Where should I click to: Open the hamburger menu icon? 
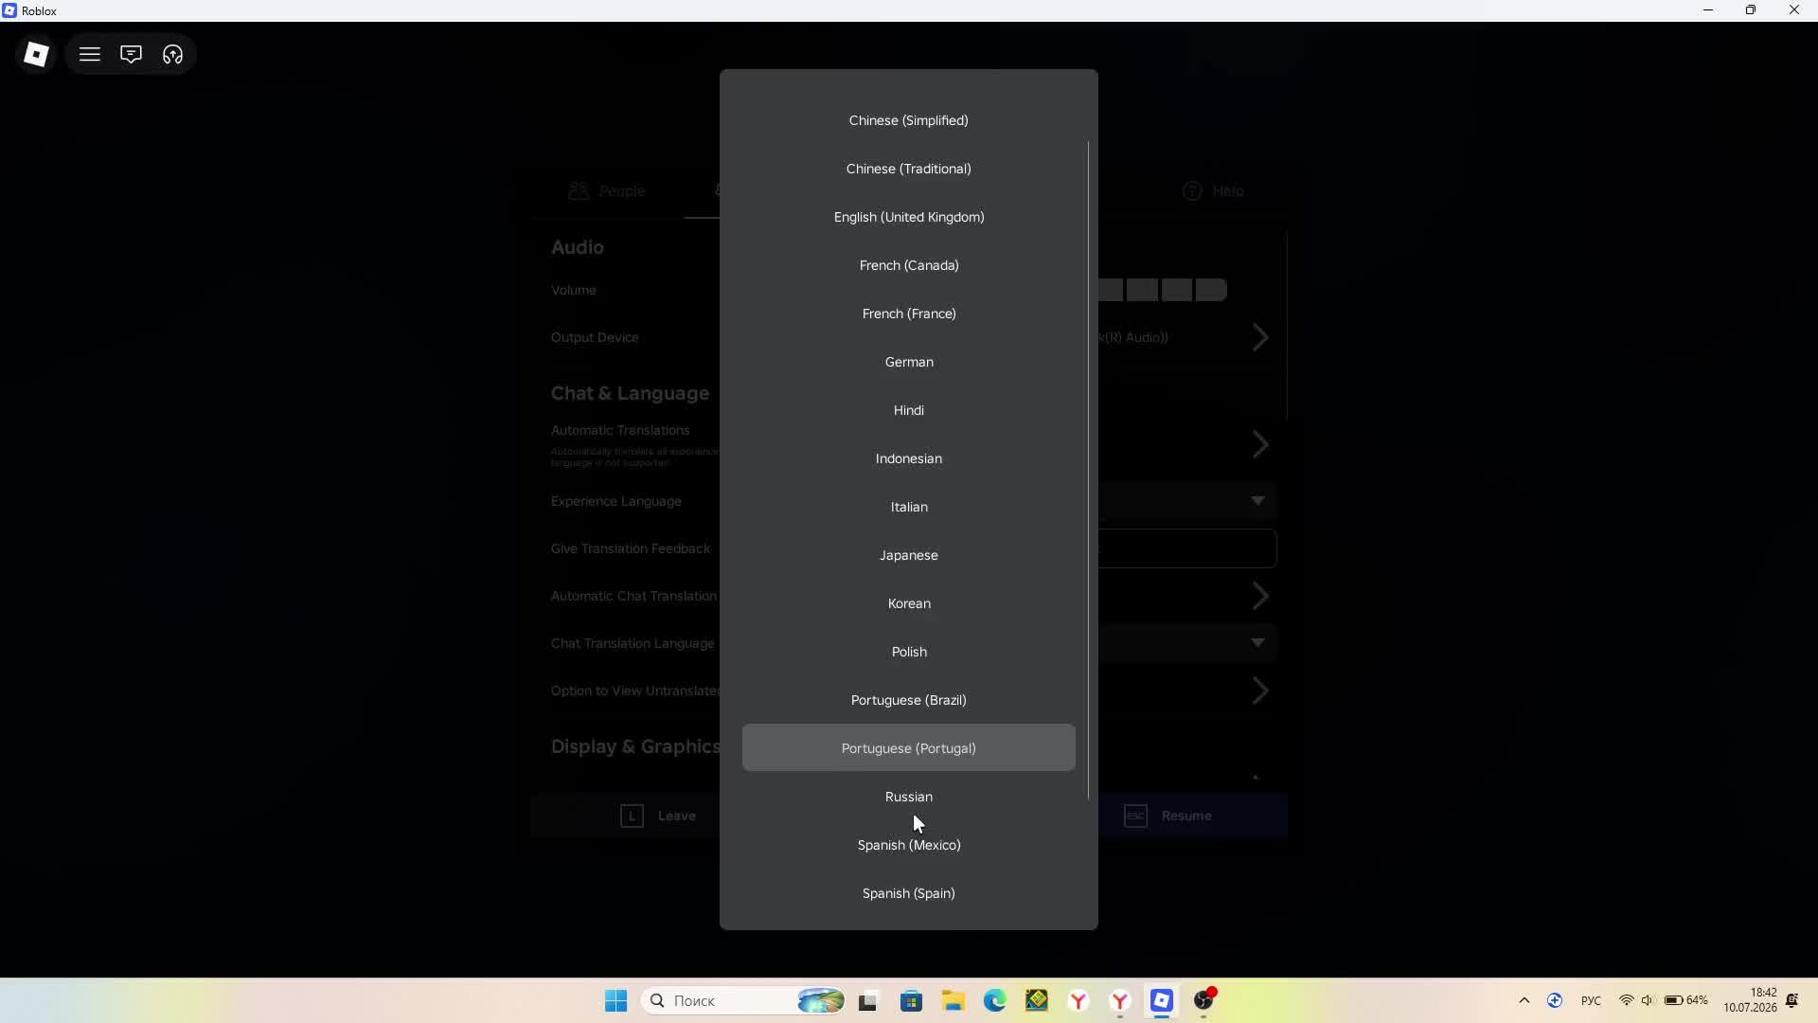pyautogui.click(x=90, y=54)
